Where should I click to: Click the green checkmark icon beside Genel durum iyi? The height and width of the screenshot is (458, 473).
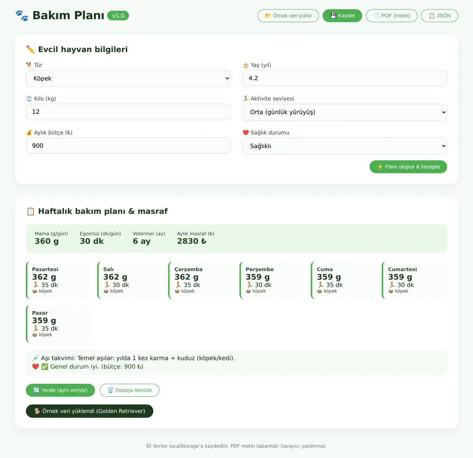(45, 367)
